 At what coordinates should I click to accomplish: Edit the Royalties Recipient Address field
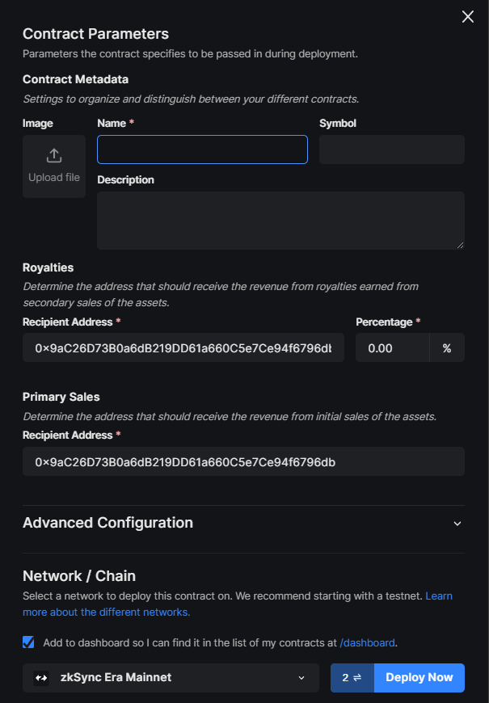pos(183,347)
